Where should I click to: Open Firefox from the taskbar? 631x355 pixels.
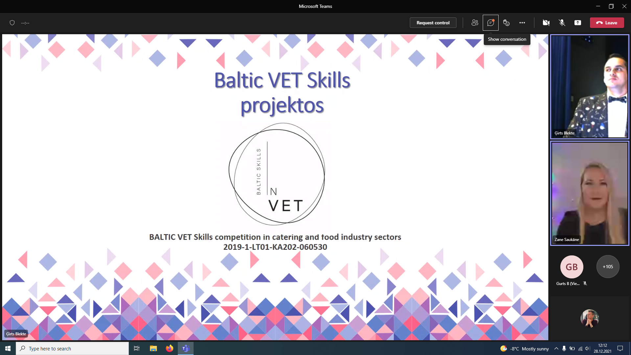169,348
